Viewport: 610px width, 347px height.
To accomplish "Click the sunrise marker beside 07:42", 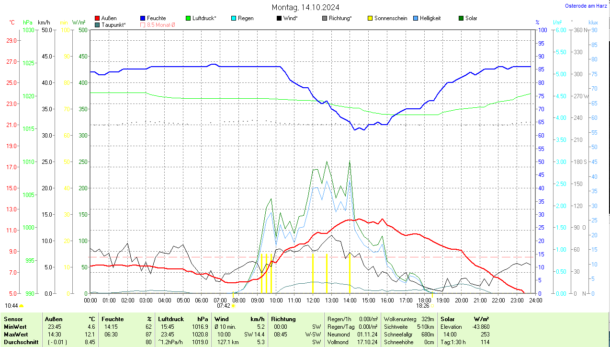I will [x=233, y=306].
